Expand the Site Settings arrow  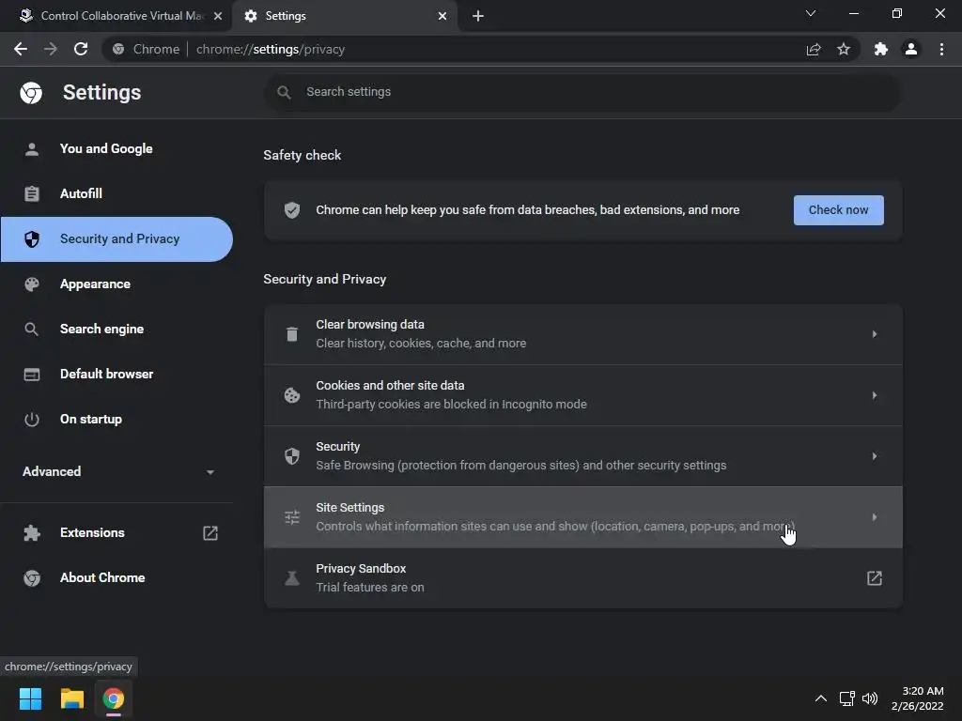click(875, 517)
